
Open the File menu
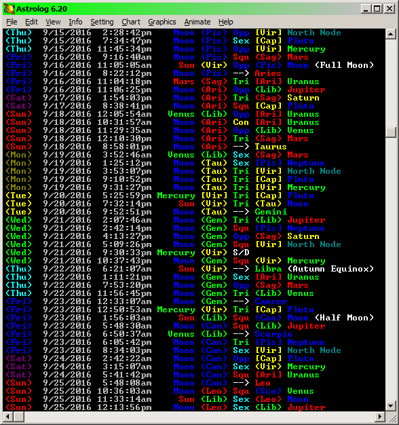(x=12, y=22)
